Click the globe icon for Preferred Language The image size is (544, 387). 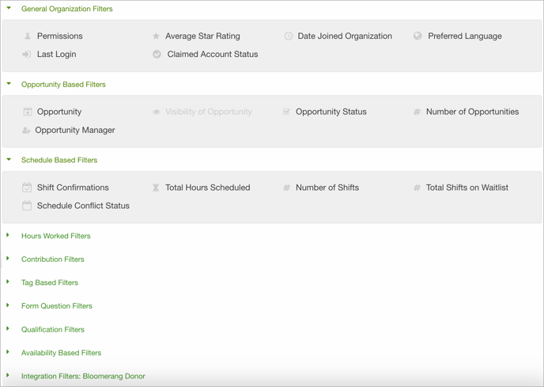[417, 36]
